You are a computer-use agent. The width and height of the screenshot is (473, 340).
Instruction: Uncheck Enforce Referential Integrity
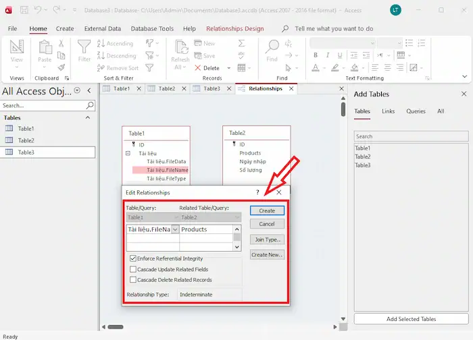point(132,258)
